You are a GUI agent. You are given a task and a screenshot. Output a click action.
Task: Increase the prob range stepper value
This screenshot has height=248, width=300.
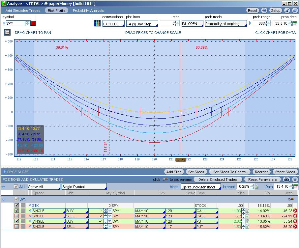269,22
